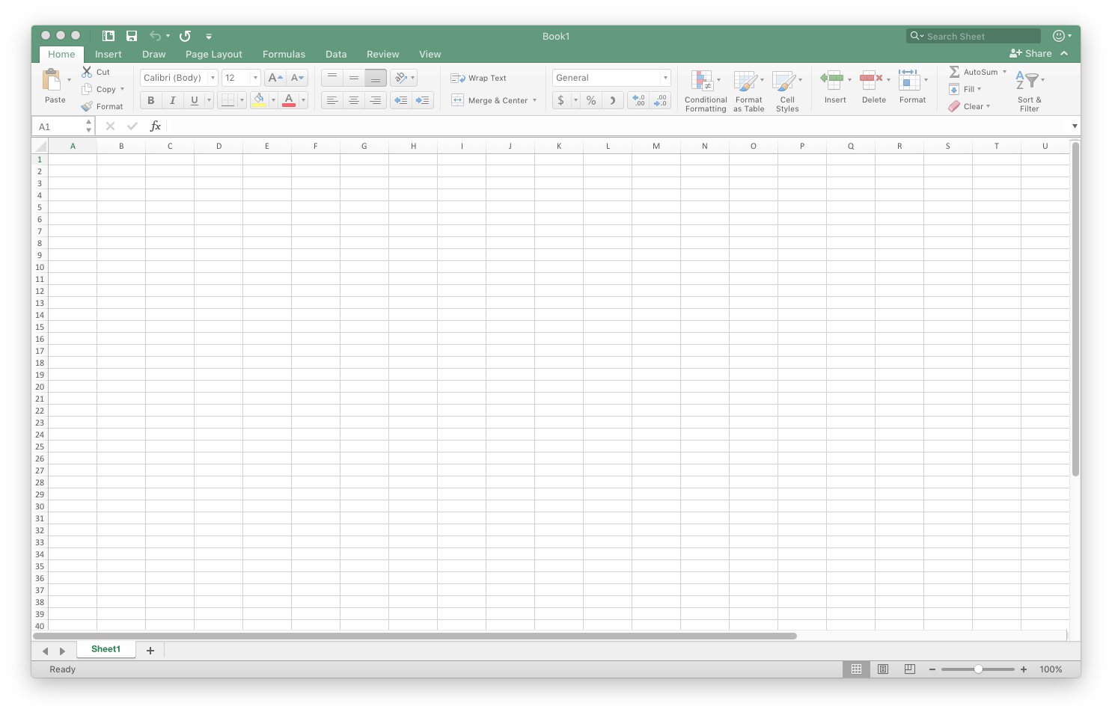The width and height of the screenshot is (1112, 715).
Task: Click the Cut scissors icon
Action: [x=87, y=72]
